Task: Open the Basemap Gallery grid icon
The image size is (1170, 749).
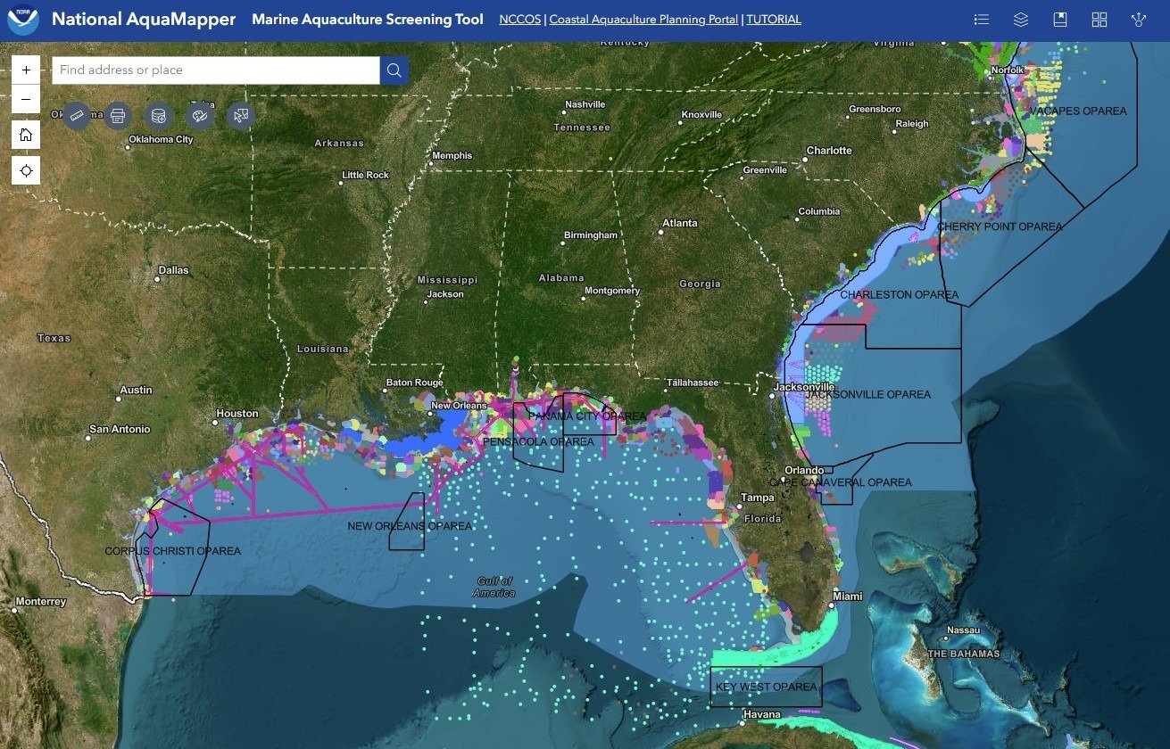Action: click(x=1099, y=20)
